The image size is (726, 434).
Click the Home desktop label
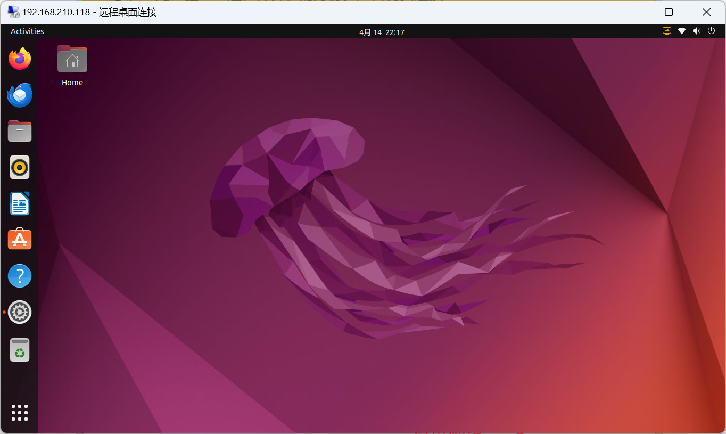point(72,83)
